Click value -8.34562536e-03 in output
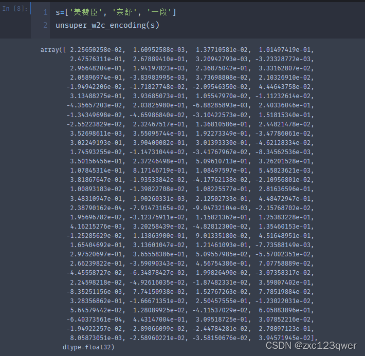365x356 pixels. [x=283, y=152]
